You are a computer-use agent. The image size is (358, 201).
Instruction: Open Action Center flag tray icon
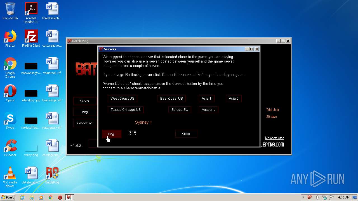[x=331, y=197]
